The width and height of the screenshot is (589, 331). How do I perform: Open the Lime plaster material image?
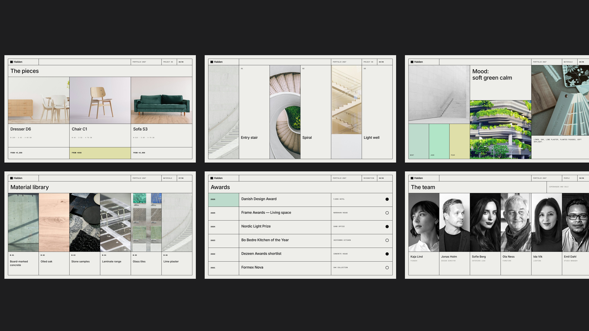pos(177,222)
